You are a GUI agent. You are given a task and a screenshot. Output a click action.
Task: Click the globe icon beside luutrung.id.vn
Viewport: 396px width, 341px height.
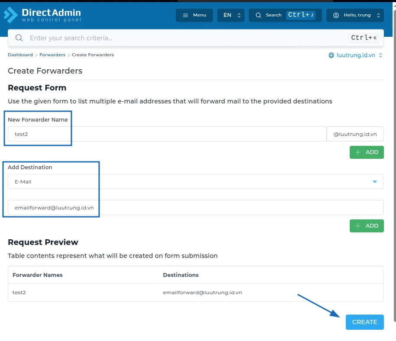pyautogui.click(x=332, y=55)
